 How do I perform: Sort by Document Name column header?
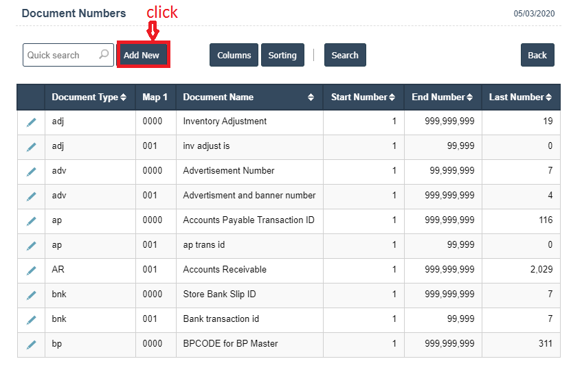(249, 97)
